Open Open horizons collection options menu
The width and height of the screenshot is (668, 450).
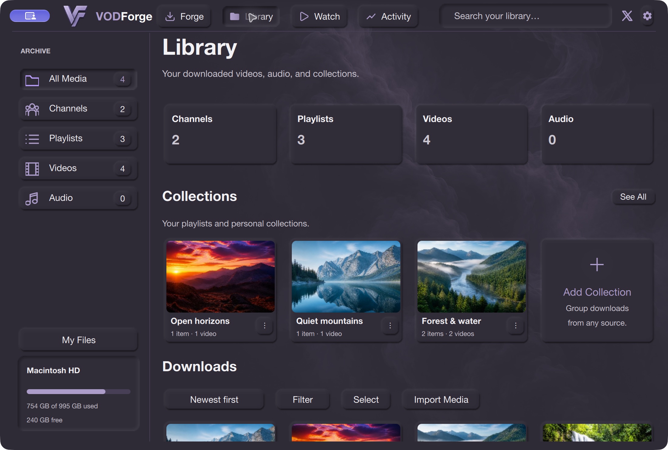click(x=264, y=326)
